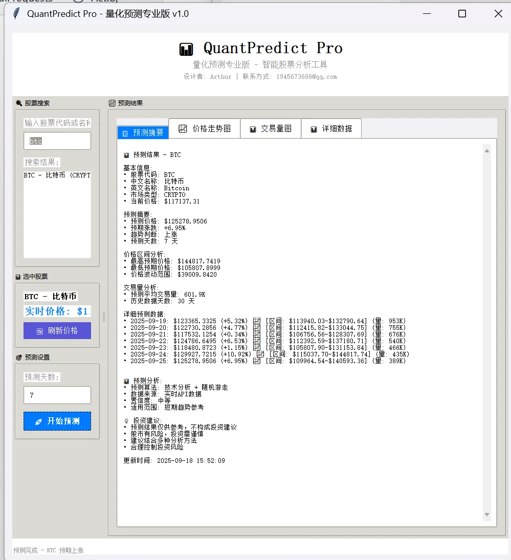This screenshot has width=511, height=560.
Task: Click the scrollbar down arrow in results
Action: click(487, 514)
